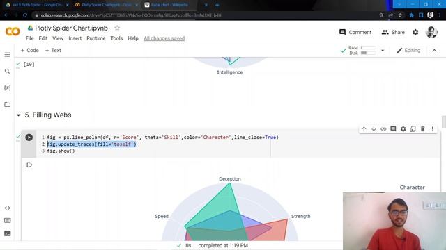The height and width of the screenshot is (250, 446).
Task: Click the completed at 1:19 PM status
Action: [x=223, y=245]
